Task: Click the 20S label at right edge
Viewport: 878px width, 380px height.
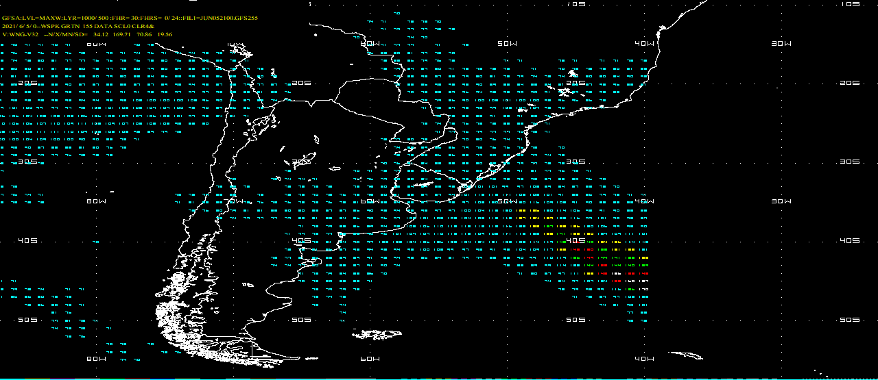Action: (x=849, y=83)
